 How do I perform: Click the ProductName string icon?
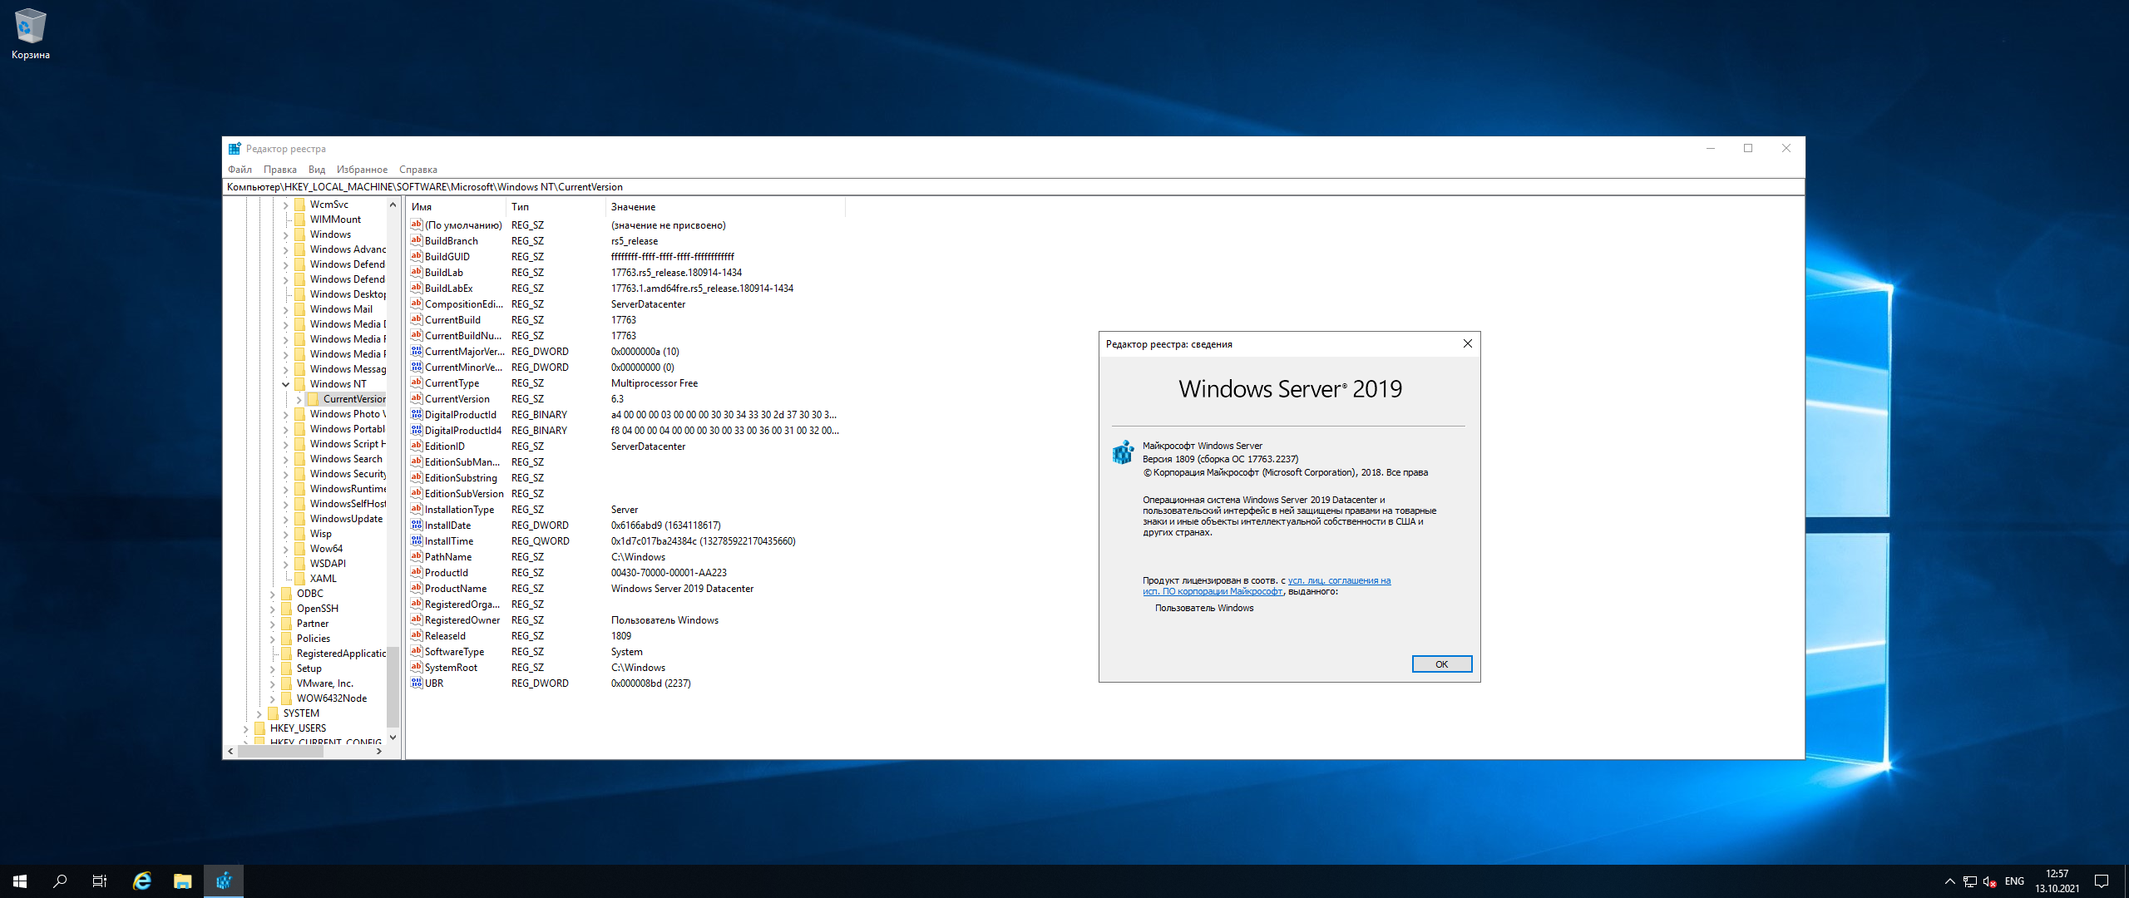coord(417,588)
